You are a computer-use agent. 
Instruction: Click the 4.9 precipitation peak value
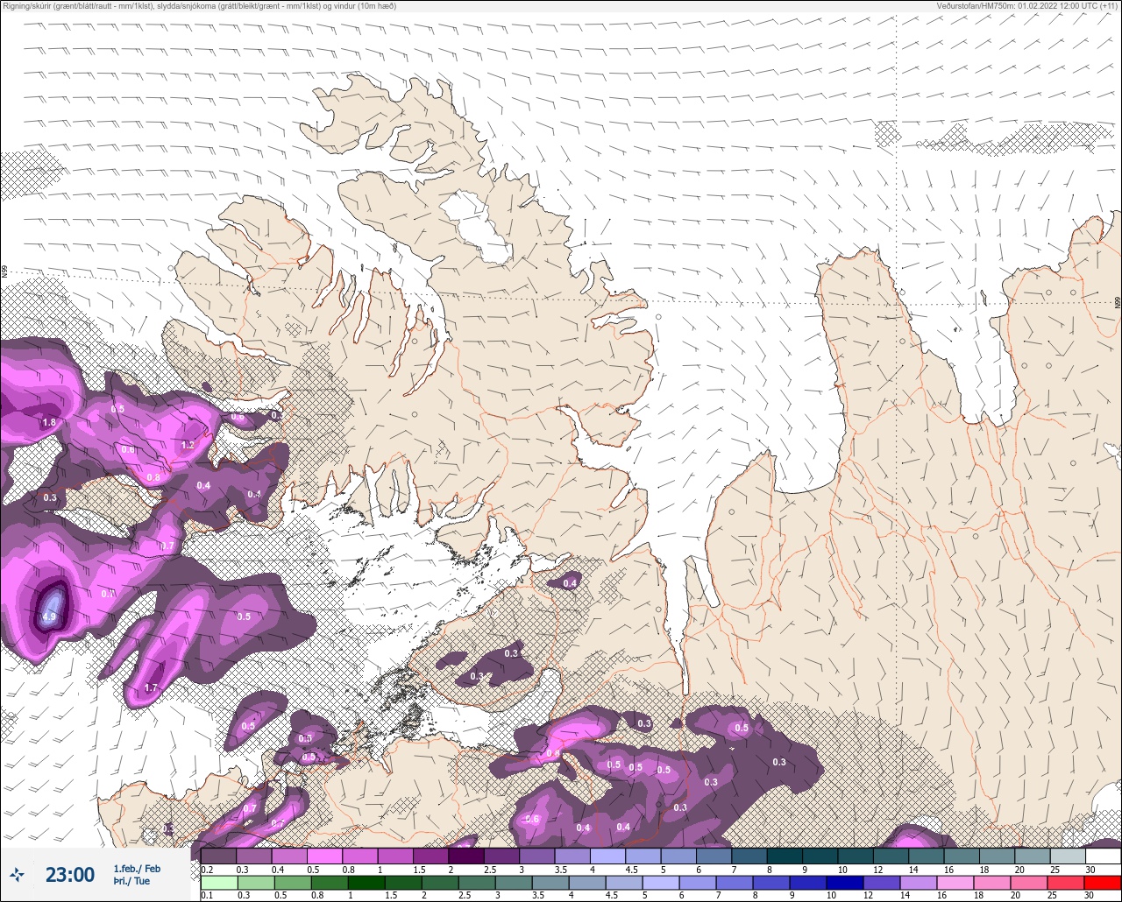49,617
